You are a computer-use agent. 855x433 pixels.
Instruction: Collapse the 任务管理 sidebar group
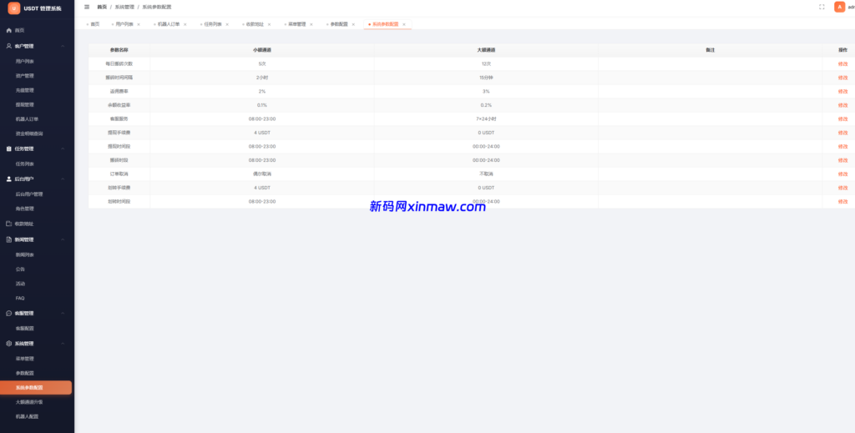[63, 149]
